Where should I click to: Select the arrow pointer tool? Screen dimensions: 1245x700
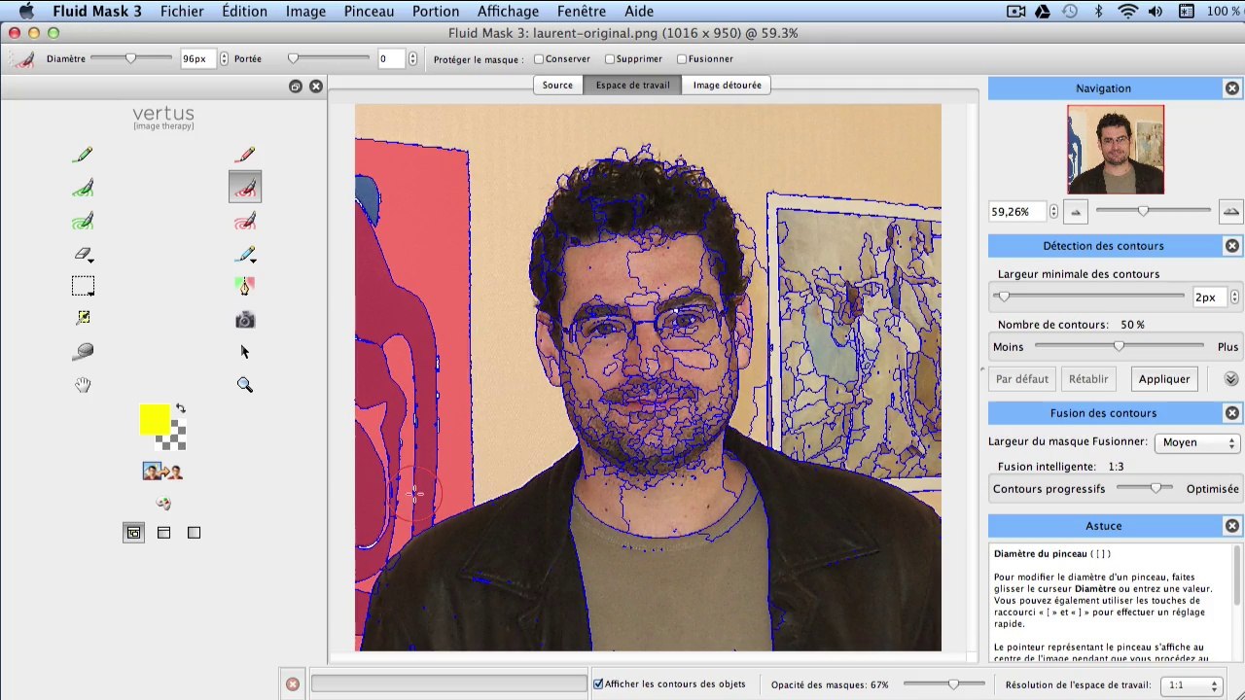click(245, 352)
